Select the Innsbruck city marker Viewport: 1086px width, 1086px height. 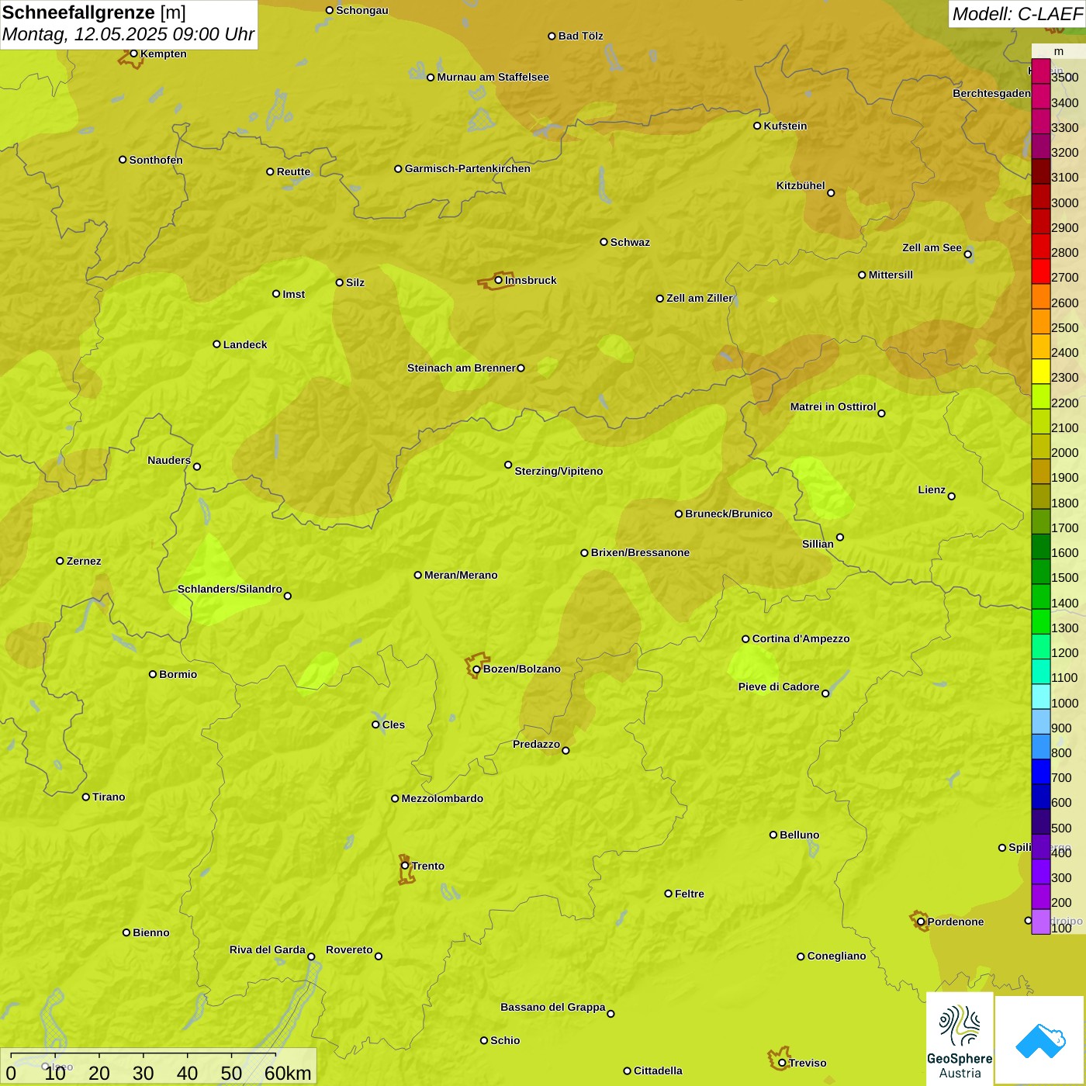coord(499,280)
